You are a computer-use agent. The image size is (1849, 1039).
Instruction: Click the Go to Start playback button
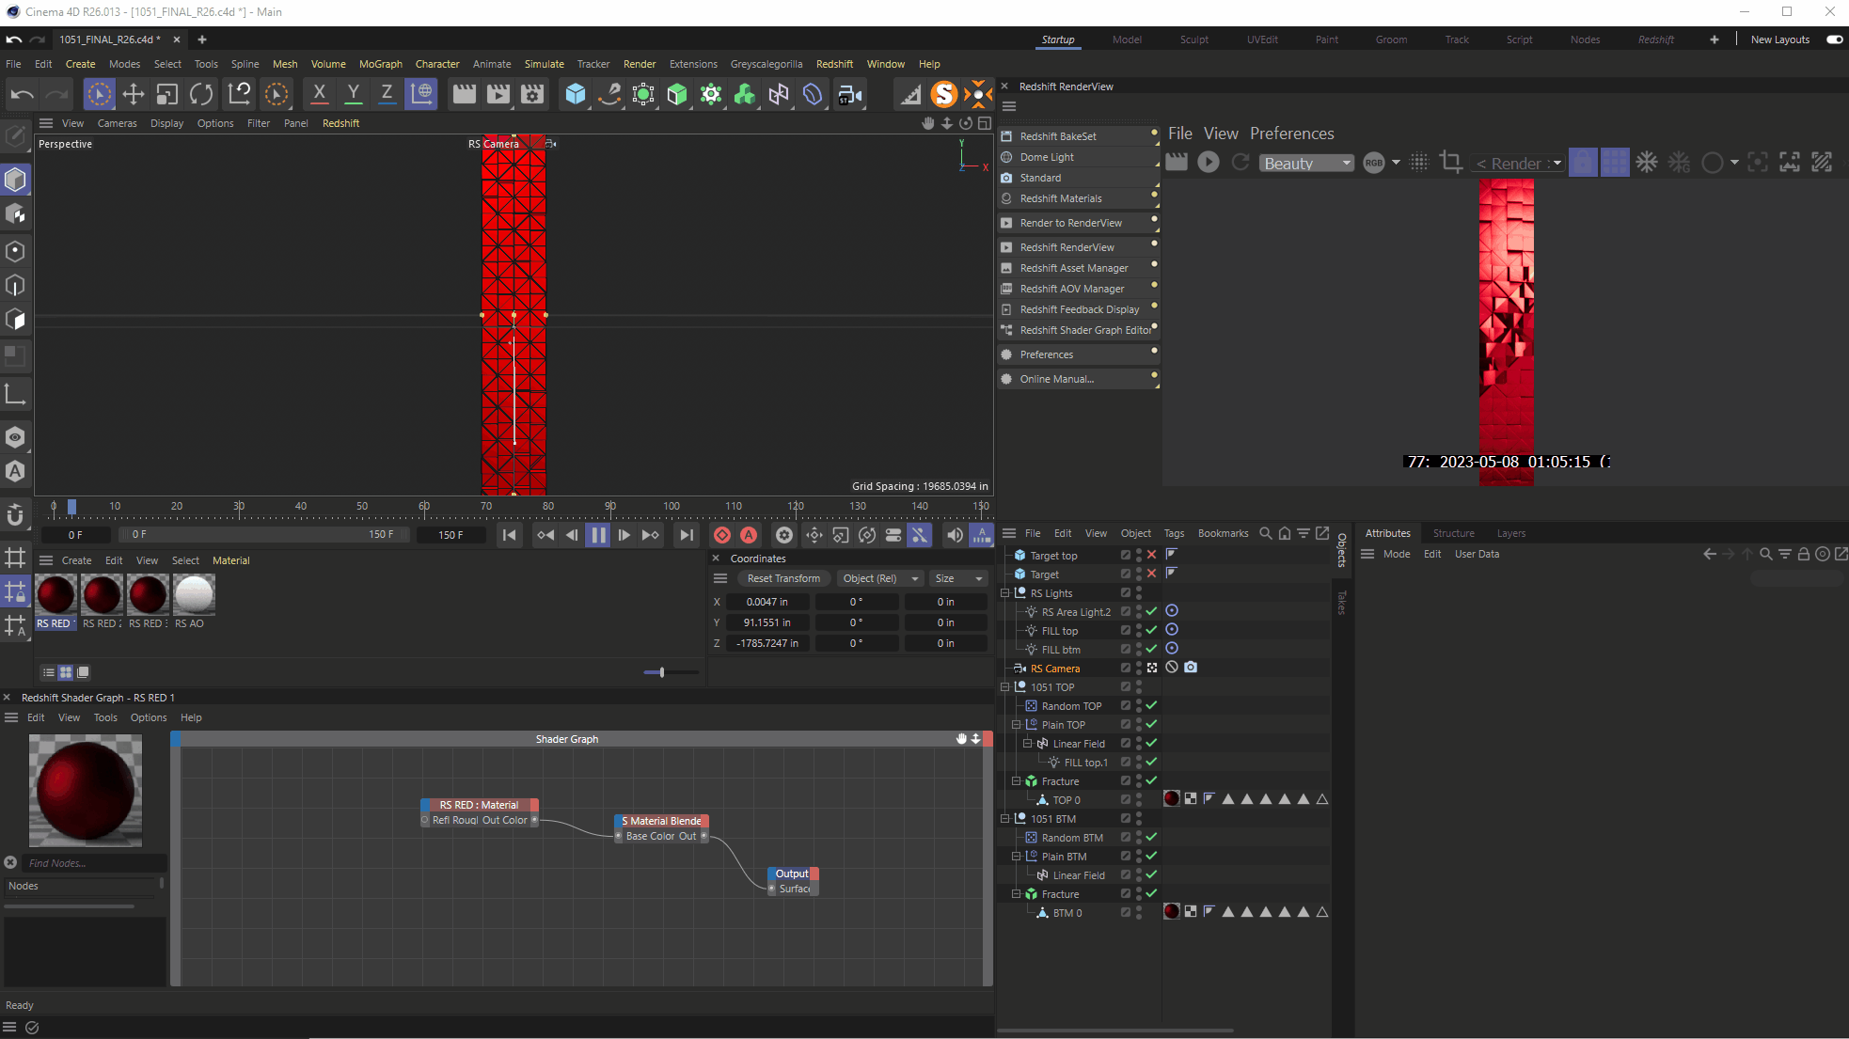[509, 535]
